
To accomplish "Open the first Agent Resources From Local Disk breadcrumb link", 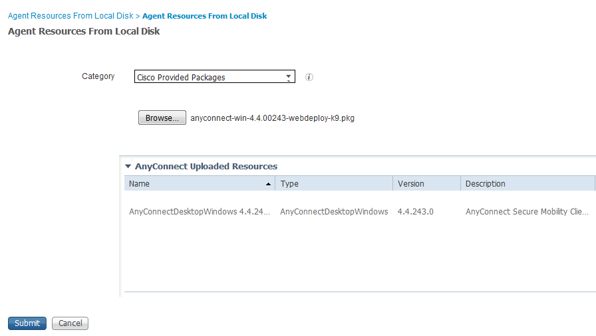I will pos(71,16).
